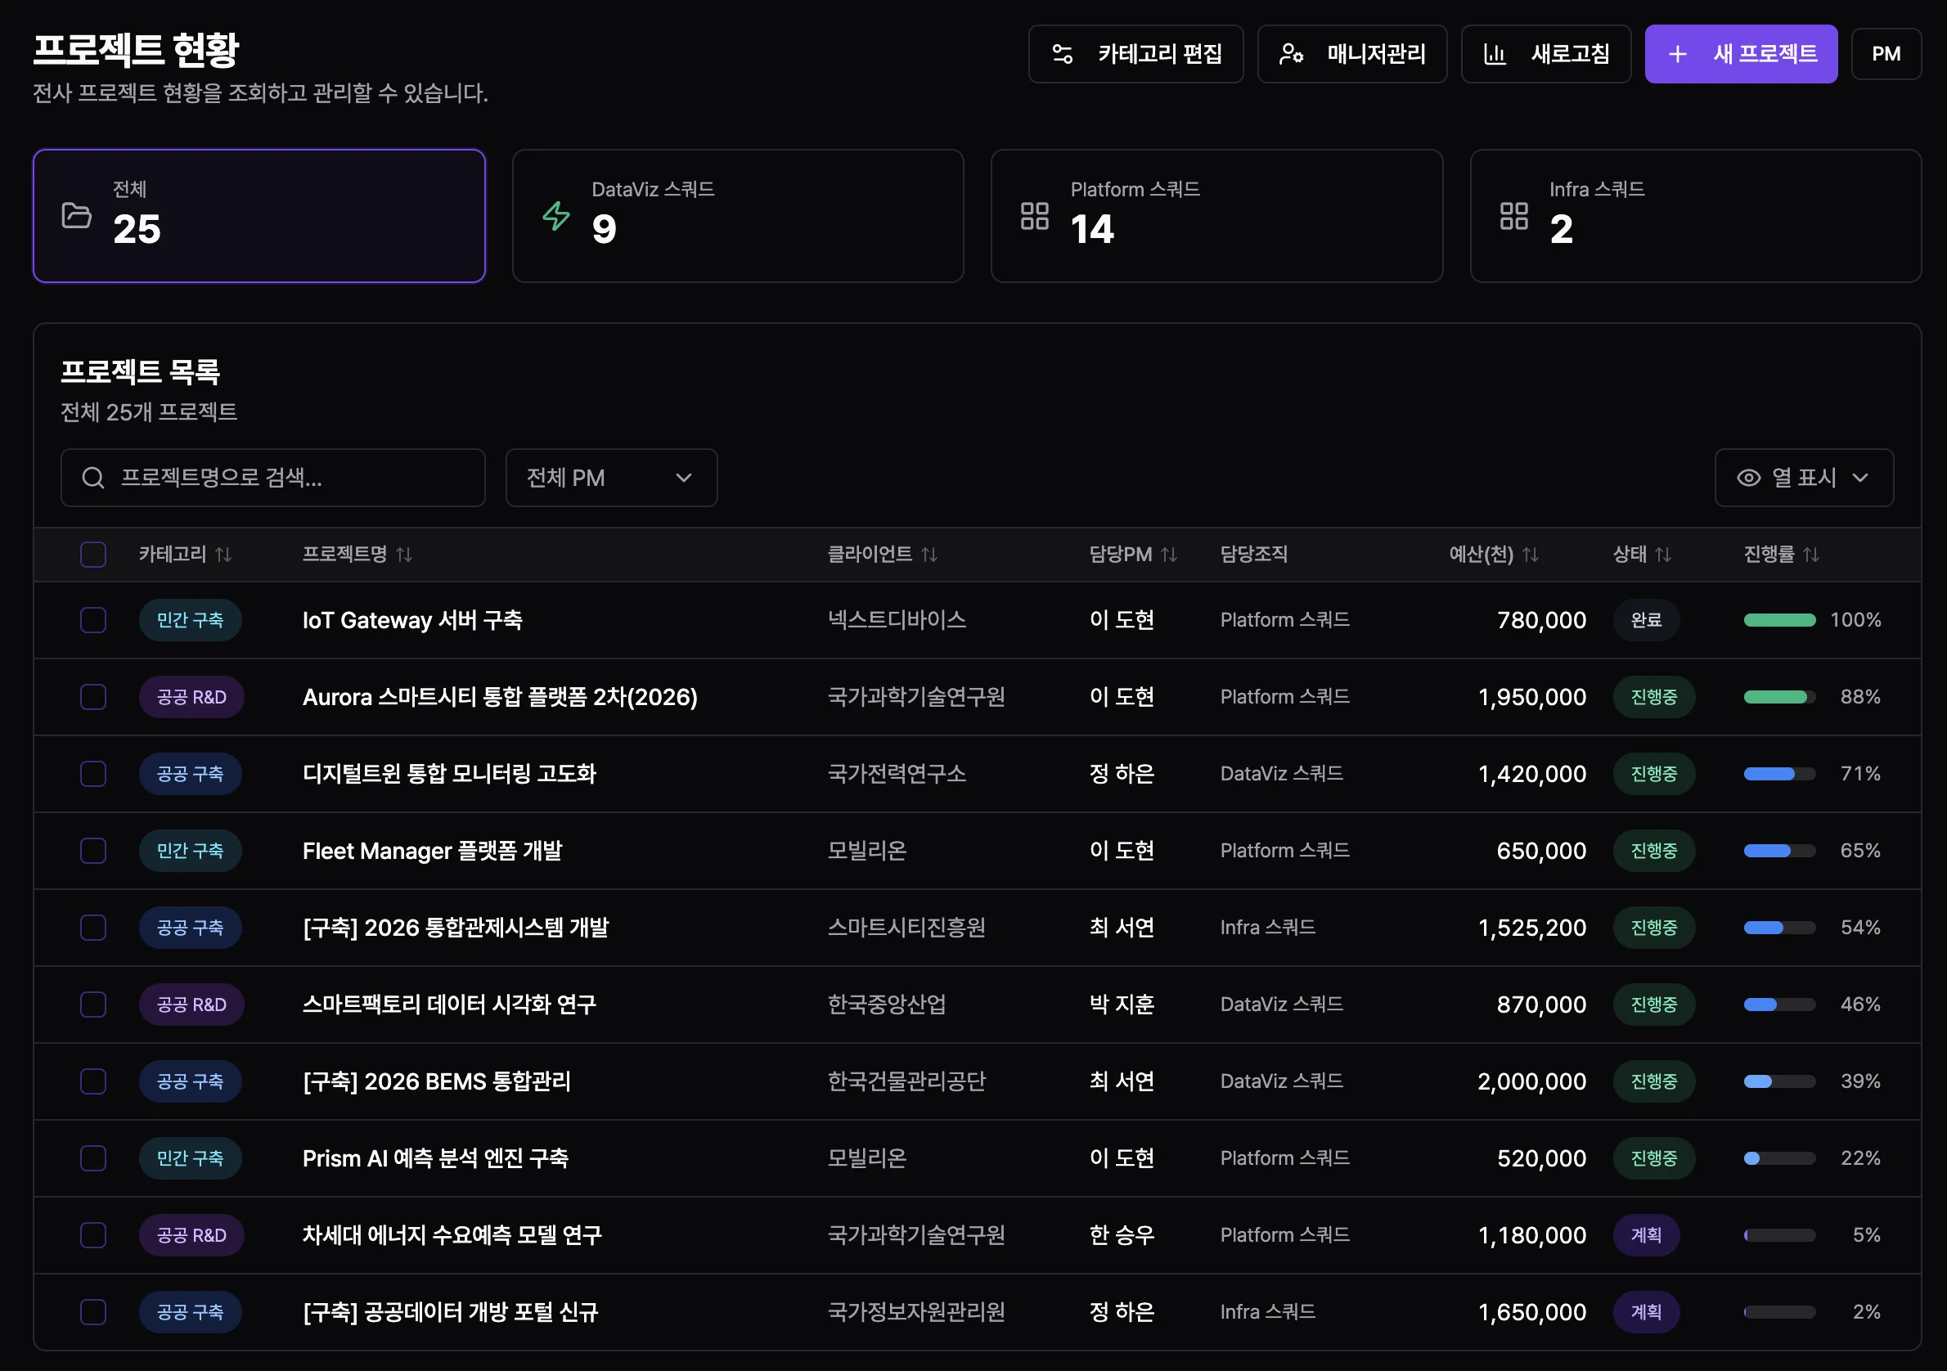The height and width of the screenshot is (1371, 1947).
Task: Click the grid icon on Platform 스쿼드 card
Action: tap(1036, 216)
